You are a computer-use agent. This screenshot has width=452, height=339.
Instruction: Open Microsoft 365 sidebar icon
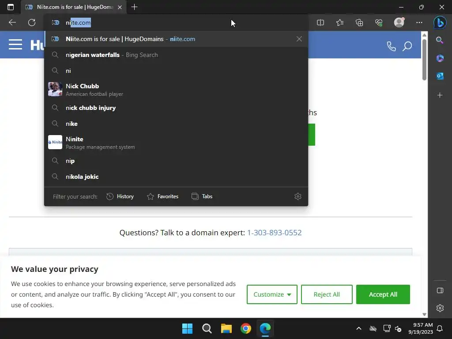coord(440,58)
